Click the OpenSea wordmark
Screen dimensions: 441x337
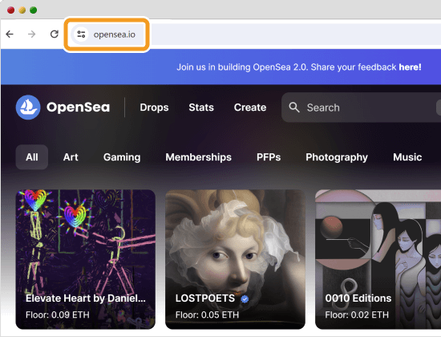(79, 108)
